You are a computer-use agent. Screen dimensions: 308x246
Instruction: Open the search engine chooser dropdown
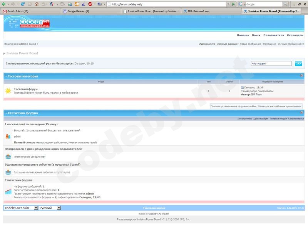244,4
